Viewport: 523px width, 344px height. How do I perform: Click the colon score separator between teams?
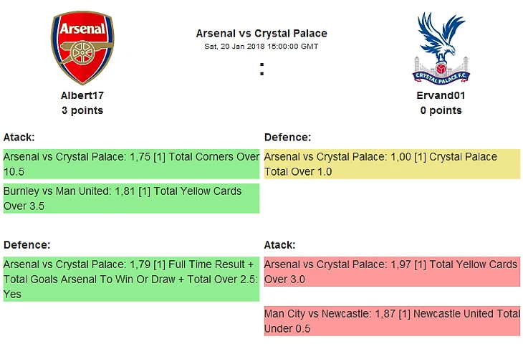pyautogui.click(x=262, y=70)
